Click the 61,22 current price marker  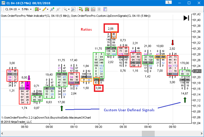(x=197, y=71)
